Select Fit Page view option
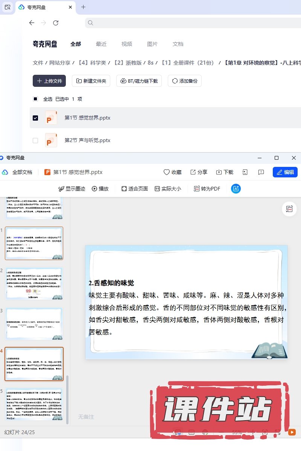This screenshot has height=451, width=301. point(135,189)
